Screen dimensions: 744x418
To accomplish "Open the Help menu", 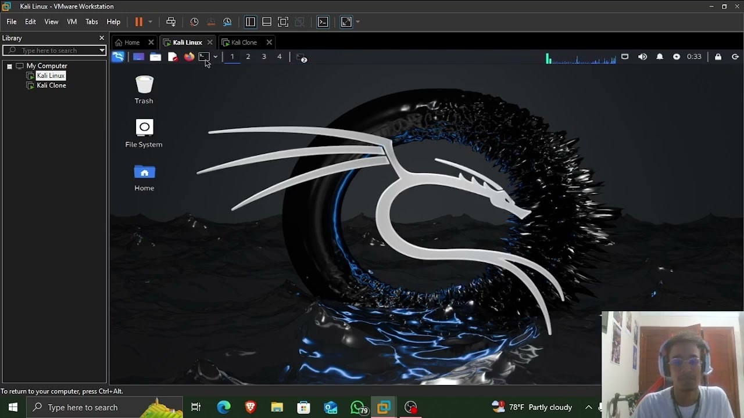I will coord(113,21).
